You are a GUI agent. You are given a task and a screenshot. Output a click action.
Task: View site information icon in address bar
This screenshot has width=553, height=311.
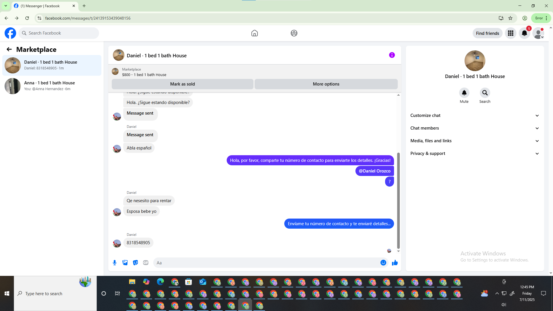point(39,18)
